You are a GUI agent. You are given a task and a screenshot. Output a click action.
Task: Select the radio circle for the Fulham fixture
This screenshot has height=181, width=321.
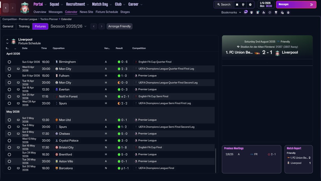9,76
